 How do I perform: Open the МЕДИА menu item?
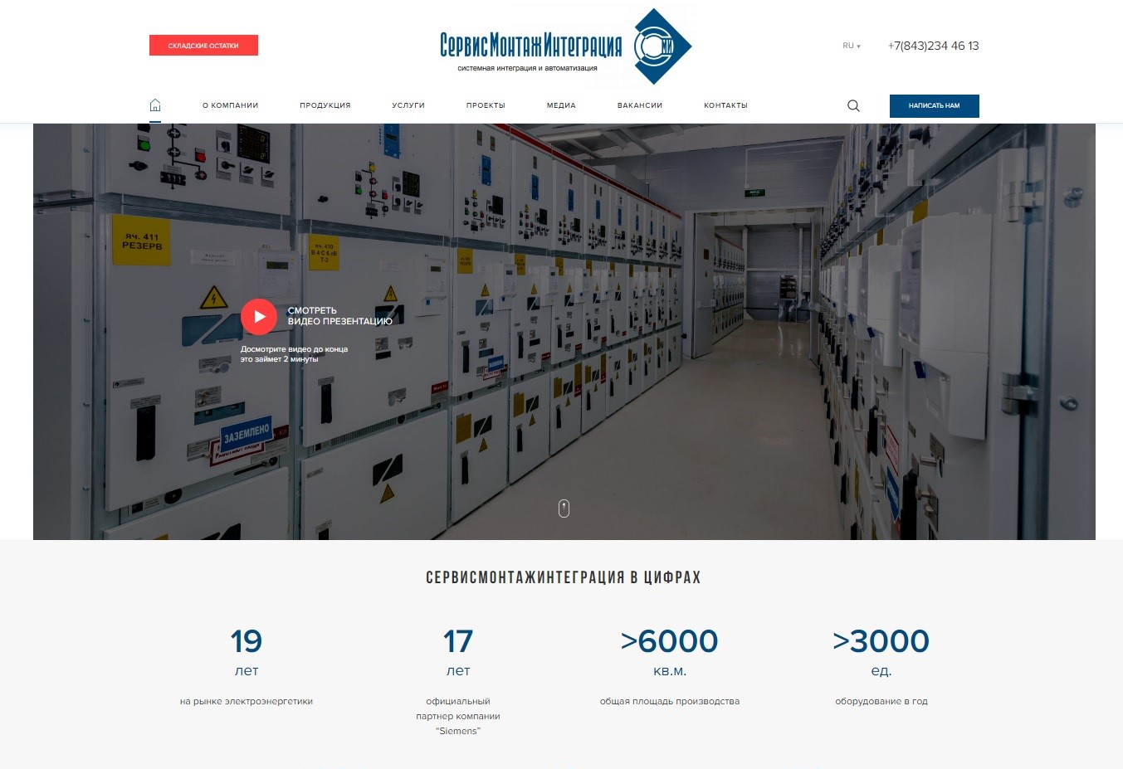pyautogui.click(x=561, y=105)
